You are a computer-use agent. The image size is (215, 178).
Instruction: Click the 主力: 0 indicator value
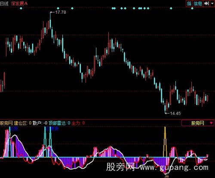(x=78, y=123)
